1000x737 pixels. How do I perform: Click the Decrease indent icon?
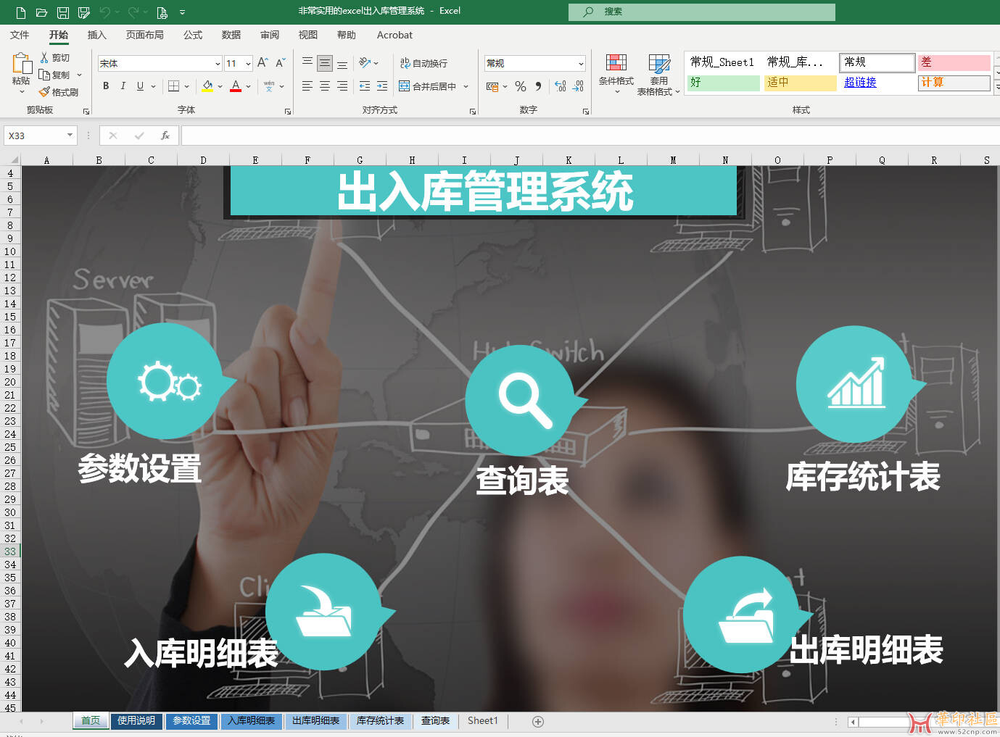tap(365, 86)
